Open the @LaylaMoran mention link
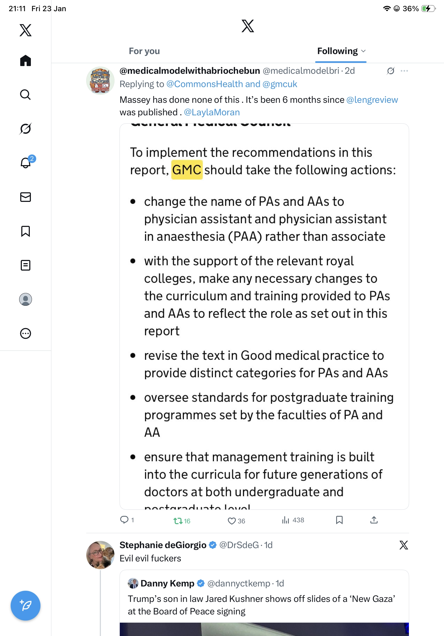Viewport: 444px width, 636px height. [x=212, y=112]
